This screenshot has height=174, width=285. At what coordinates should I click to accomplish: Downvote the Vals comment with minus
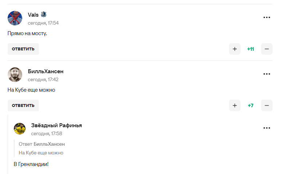(267, 49)
